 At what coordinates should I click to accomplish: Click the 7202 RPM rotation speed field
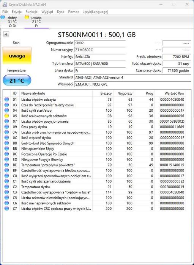[x=177, y=57]
